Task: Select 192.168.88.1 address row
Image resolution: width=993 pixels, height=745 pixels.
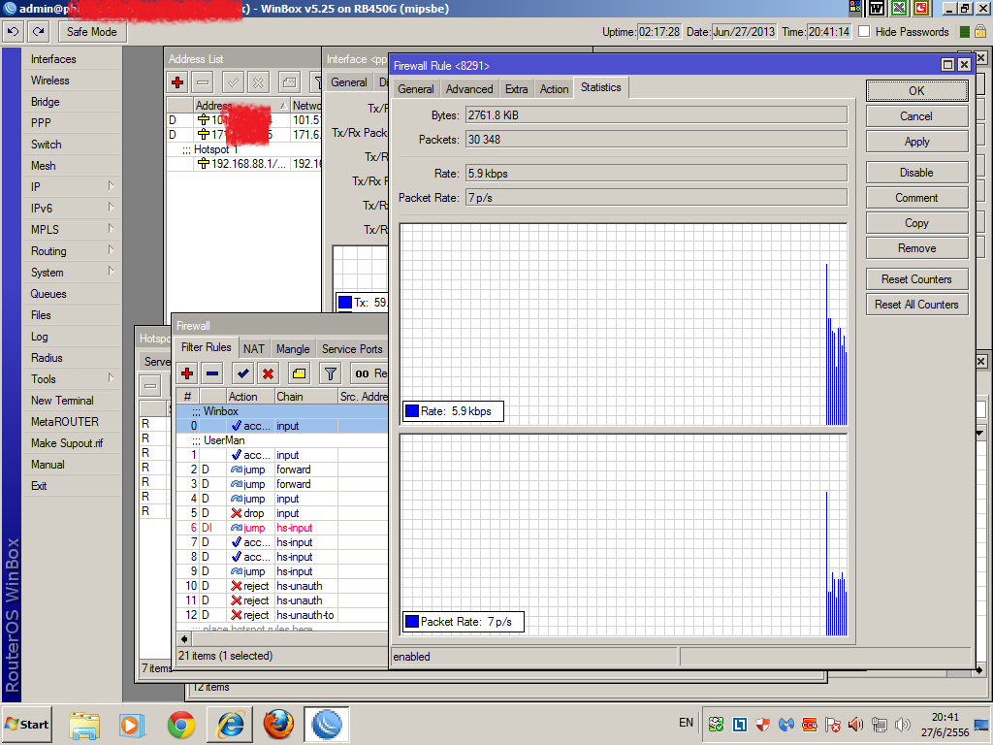Action: click(x=244, y=163)
